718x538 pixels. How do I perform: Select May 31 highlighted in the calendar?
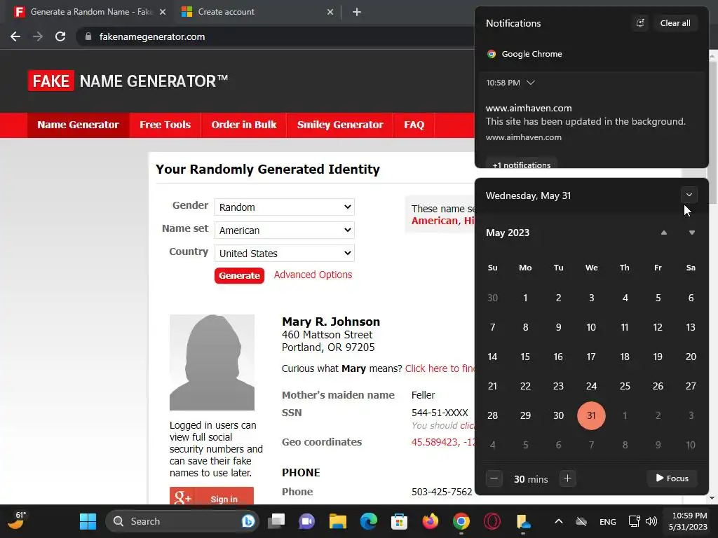(x=591, y=415)
